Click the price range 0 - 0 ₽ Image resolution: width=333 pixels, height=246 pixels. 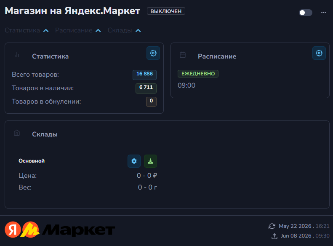click(147, 176)
